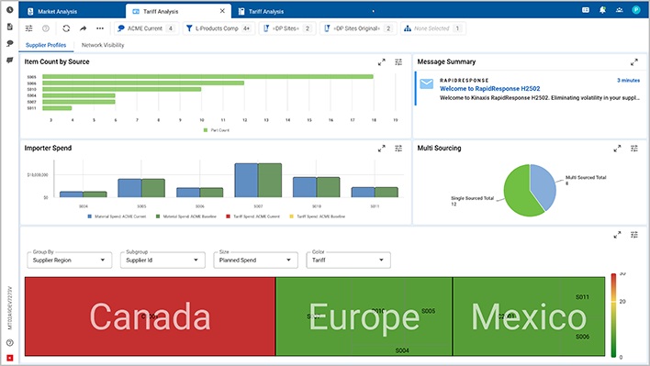This screenshot has width=650, height=366.
Task: Expand the Item Count by Source widget
Action: click(x=381, y=62)
